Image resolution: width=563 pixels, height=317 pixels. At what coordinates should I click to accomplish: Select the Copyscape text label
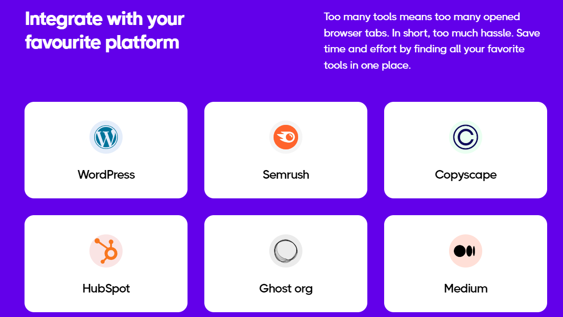click(x=465, y=175)
